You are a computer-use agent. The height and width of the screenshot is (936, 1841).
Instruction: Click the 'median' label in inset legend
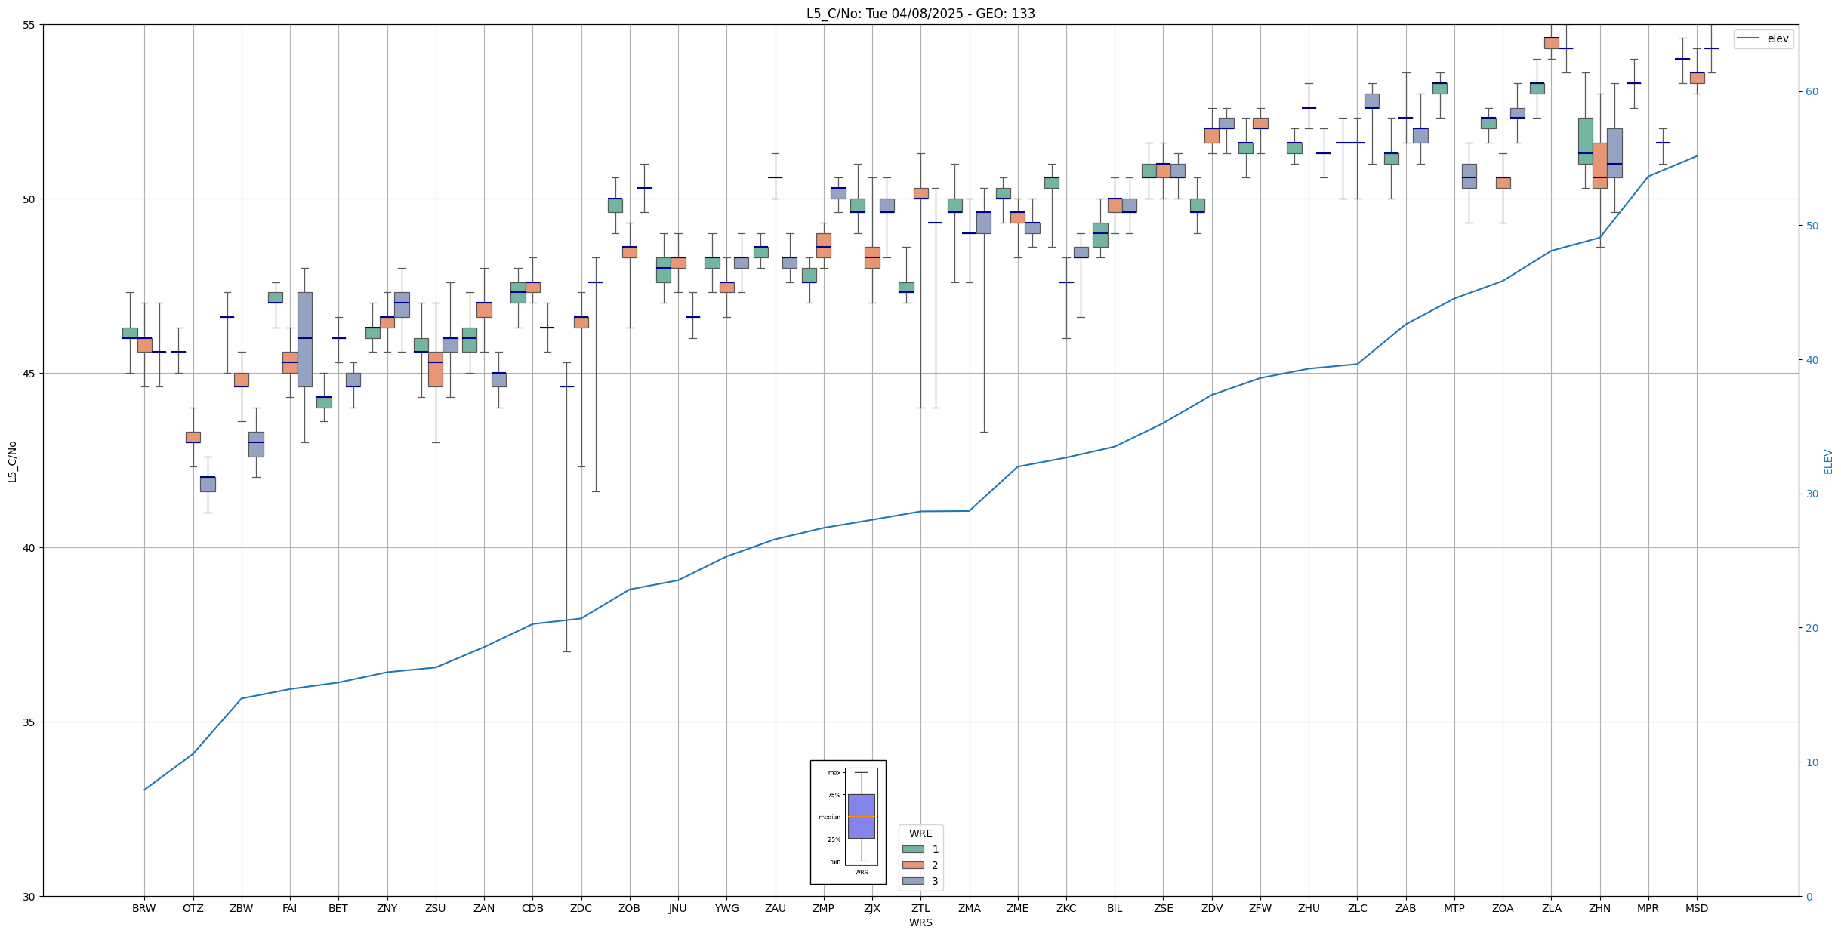pyautogui.click(x=829, y=817)
